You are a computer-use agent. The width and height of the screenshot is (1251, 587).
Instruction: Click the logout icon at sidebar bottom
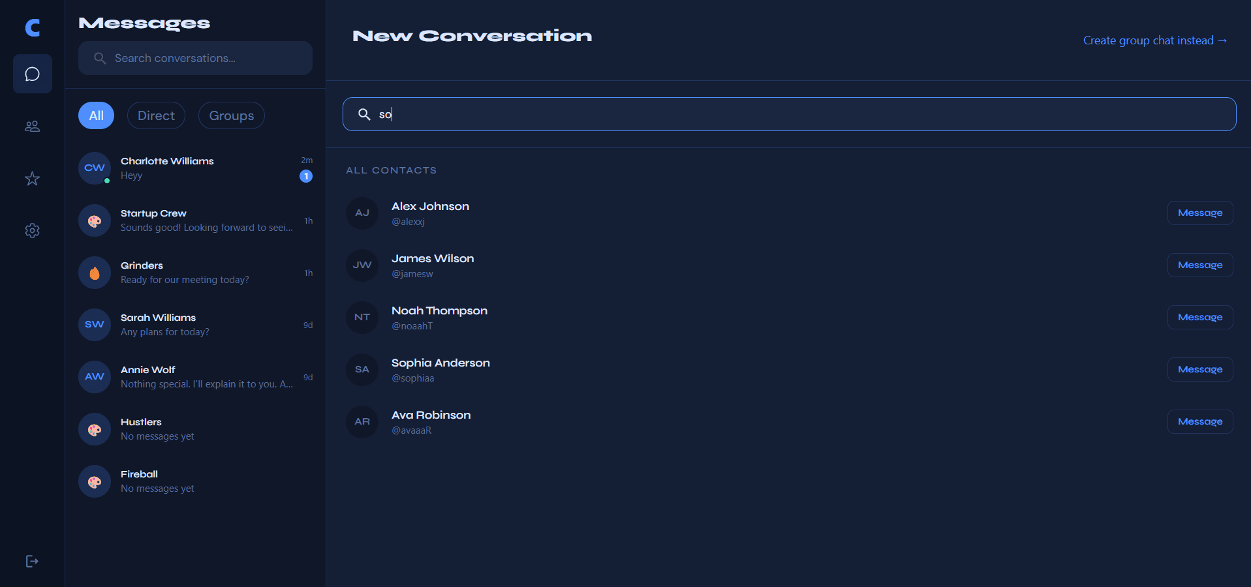pos(33,562)
